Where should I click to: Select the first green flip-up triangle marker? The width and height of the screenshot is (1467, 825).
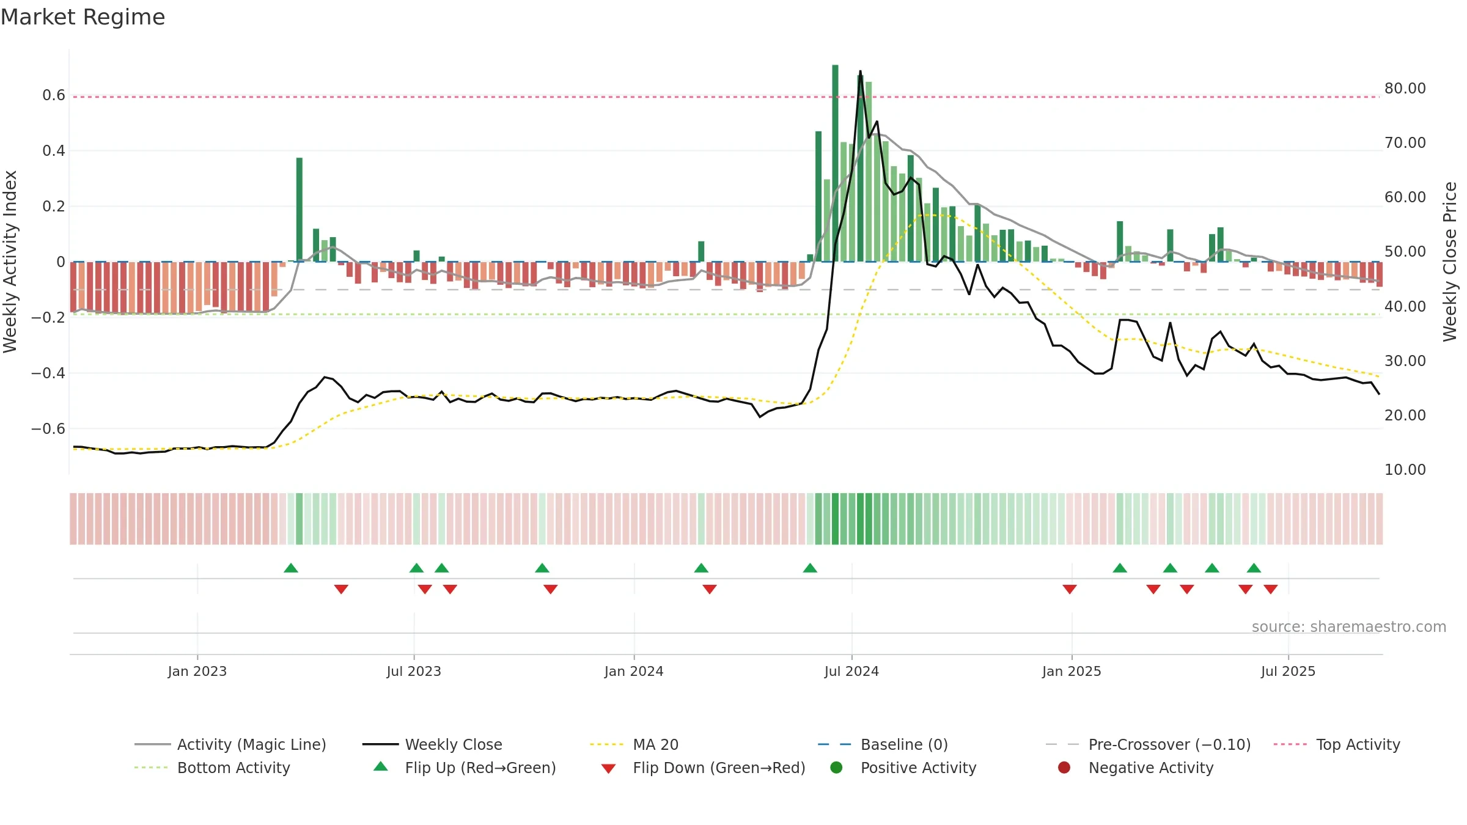click(x=291, y=568)
